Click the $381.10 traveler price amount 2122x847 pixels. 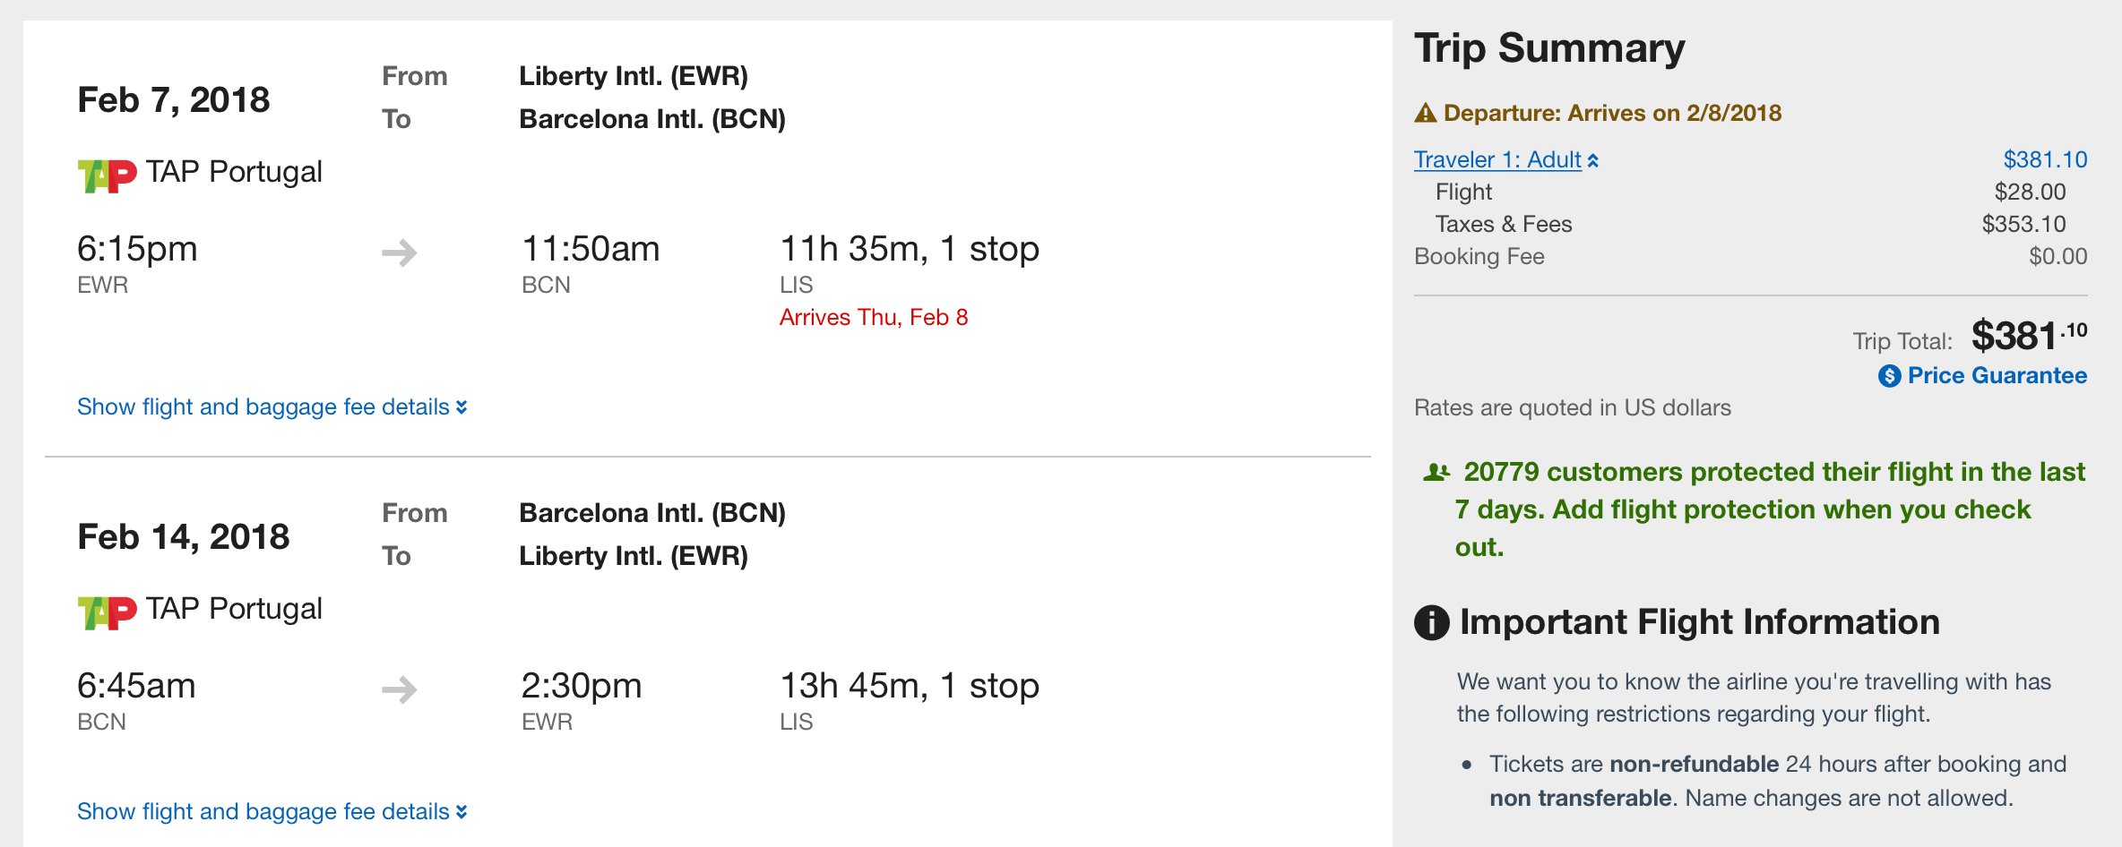[2045, 160]
